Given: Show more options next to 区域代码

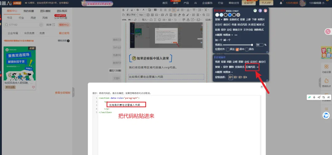Looking at the screenshot, I should pyautogui.click(x=258, y=67).
